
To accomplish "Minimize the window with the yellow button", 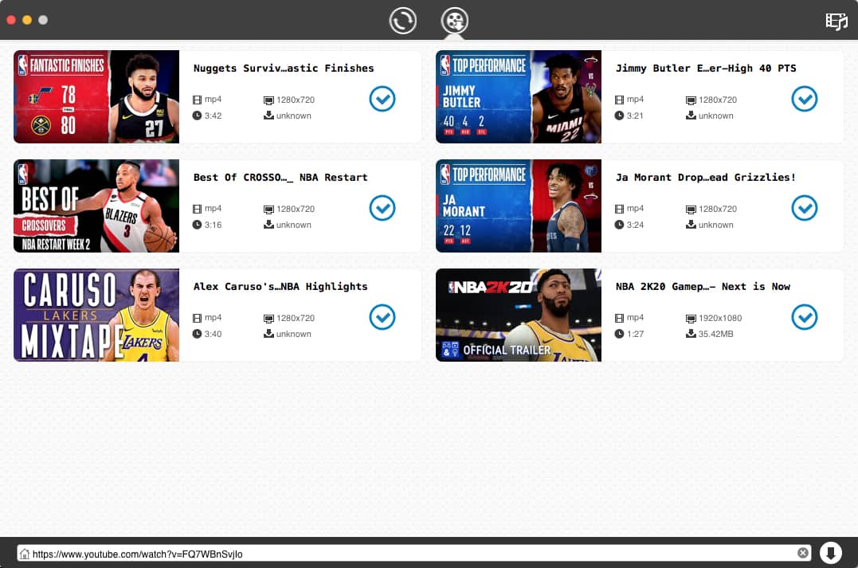I will pos(27,20).
